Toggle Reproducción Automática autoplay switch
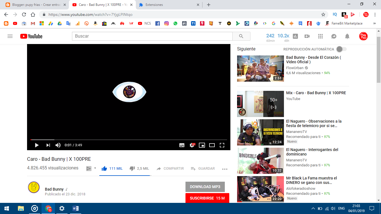This screenshot has height=214, width=381. pos(341,49)
